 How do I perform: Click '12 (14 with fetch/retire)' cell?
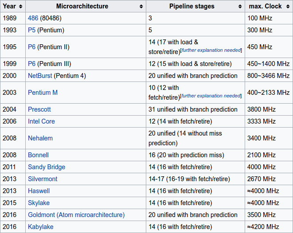[195, 121]
